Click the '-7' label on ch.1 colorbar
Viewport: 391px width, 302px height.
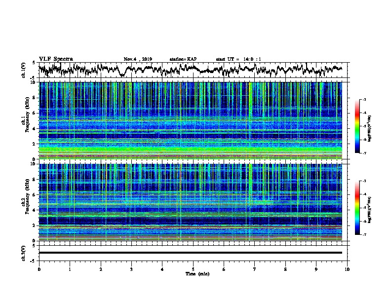[364, 153]
